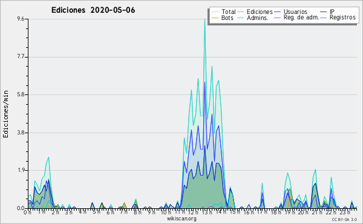Screen dimensions: 363x224
Task: Click the 1.9 y-axis value
Action: tap(21, 170)
